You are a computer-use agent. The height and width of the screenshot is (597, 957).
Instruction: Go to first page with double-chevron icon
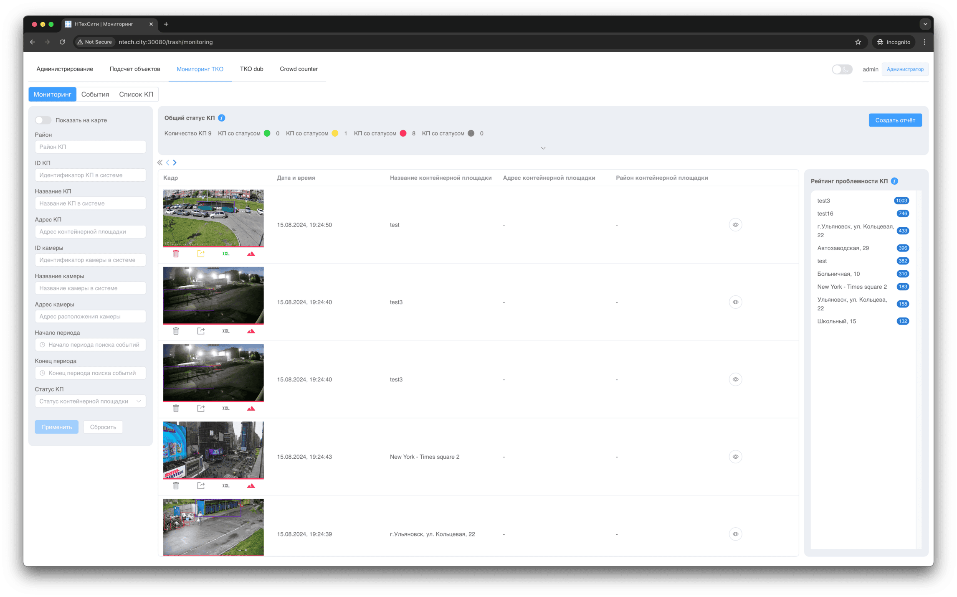[x=160, y=163]
